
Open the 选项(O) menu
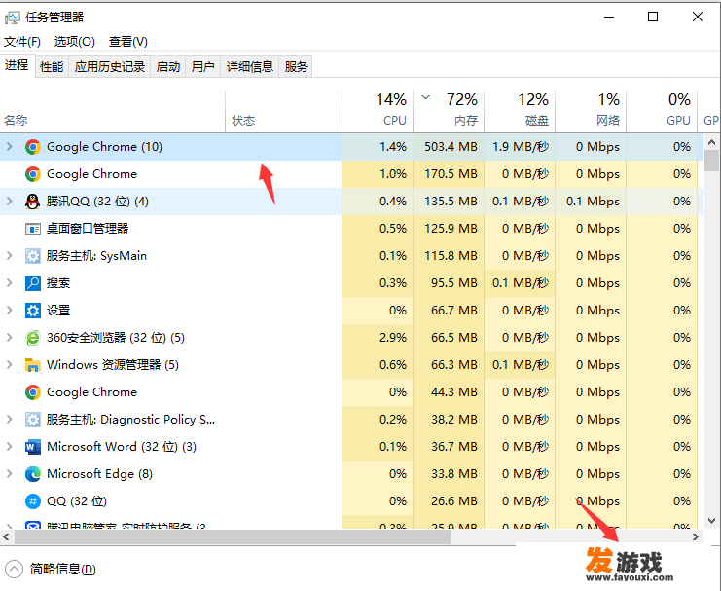75,42
